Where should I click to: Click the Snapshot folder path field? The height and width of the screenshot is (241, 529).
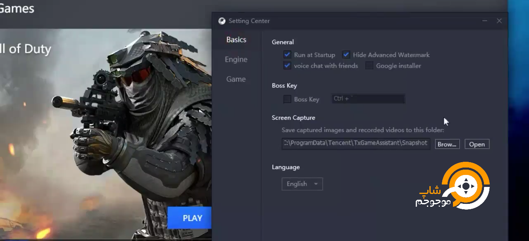(356, 144)
